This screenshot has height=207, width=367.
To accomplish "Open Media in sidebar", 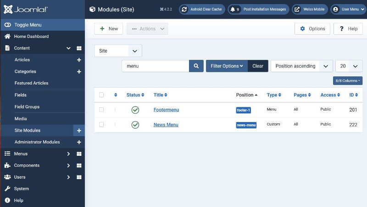I will tap(21, 119).
